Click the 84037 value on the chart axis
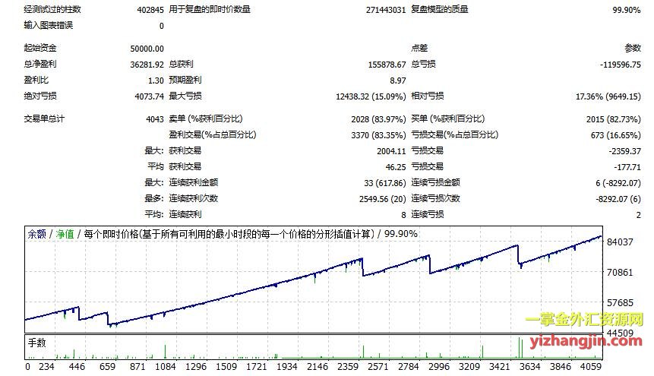 tap(622, 242)
